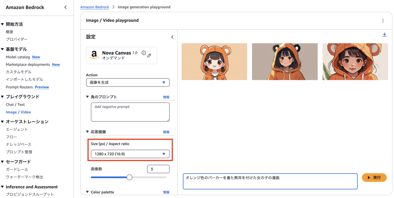Collapse the 基盤モデル sidebar group

point(3,49)
